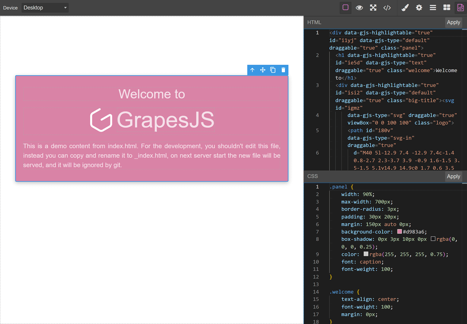
Task: Delete the selected component trash icon
Action: [x=283, y=70]
